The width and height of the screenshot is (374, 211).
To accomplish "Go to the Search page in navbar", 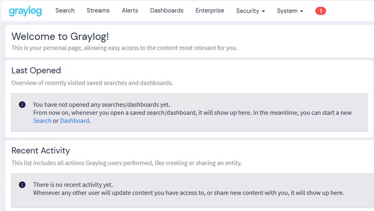I will pyautogui.click(x=65, y=10).
